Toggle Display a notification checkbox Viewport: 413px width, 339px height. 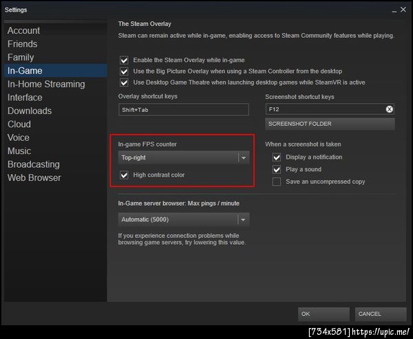point(277,157)
